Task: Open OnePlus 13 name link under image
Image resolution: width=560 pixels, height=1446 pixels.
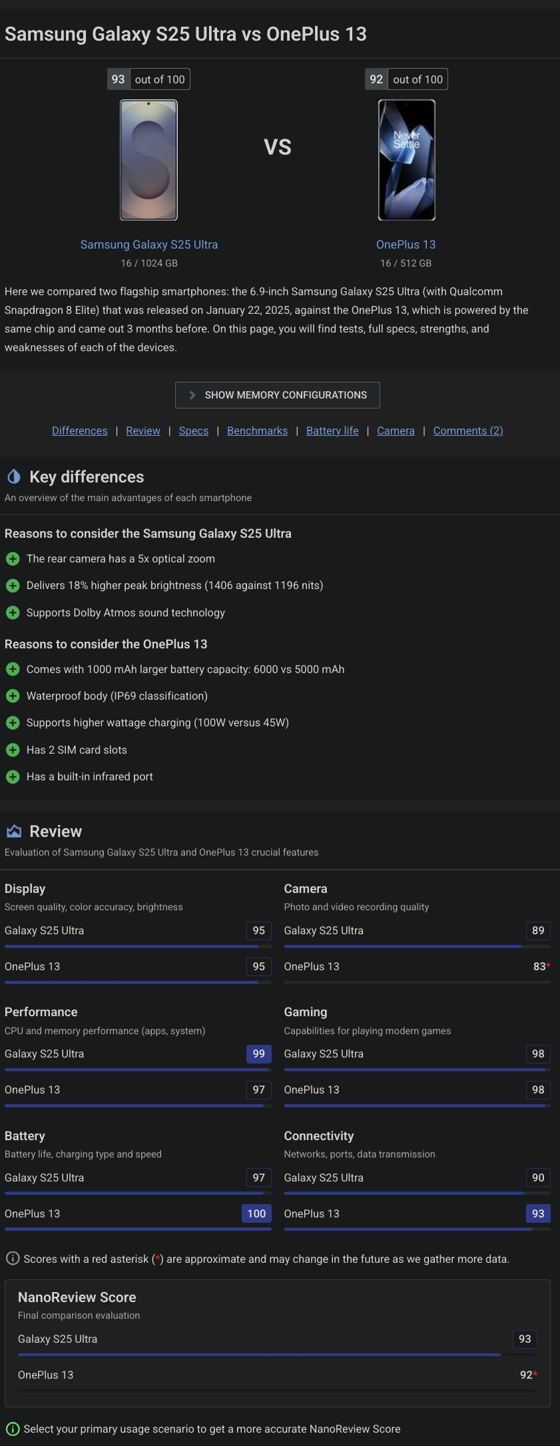Action: pos(406,245)
